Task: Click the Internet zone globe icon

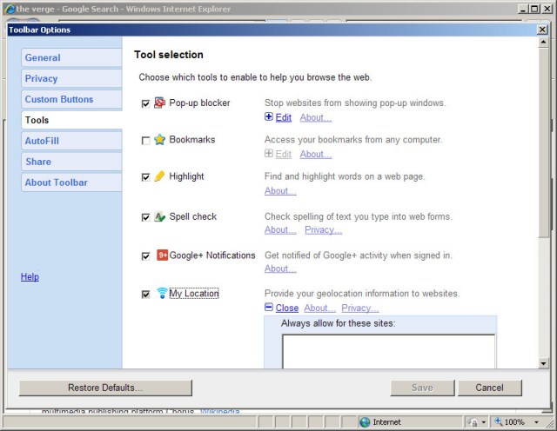Action: click(x=365, y=422)
